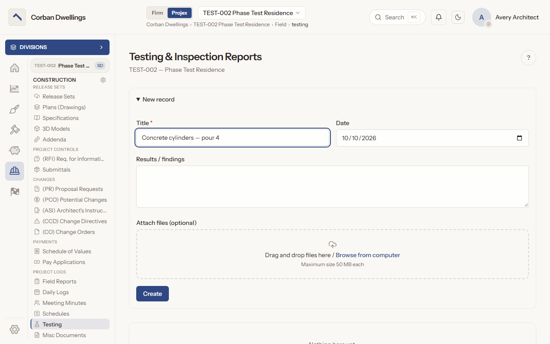Select the hard hat construction icon
The width and height of the screenshot is (550, 344).
point(15,171)
